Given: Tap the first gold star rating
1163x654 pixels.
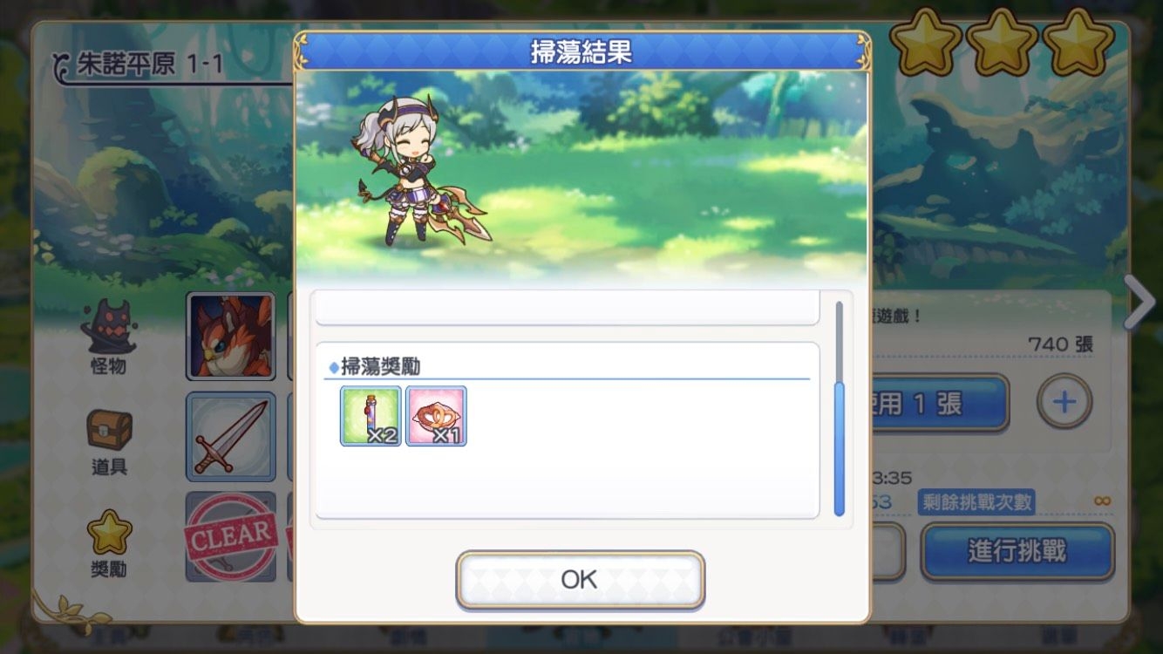Looking at the screenshot, I should pyautogui.click(x=926, y=41).
